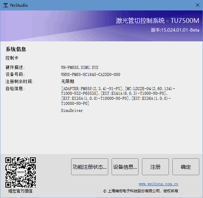Click the NcStudio app icon in title bar

[x=5, y=5]
